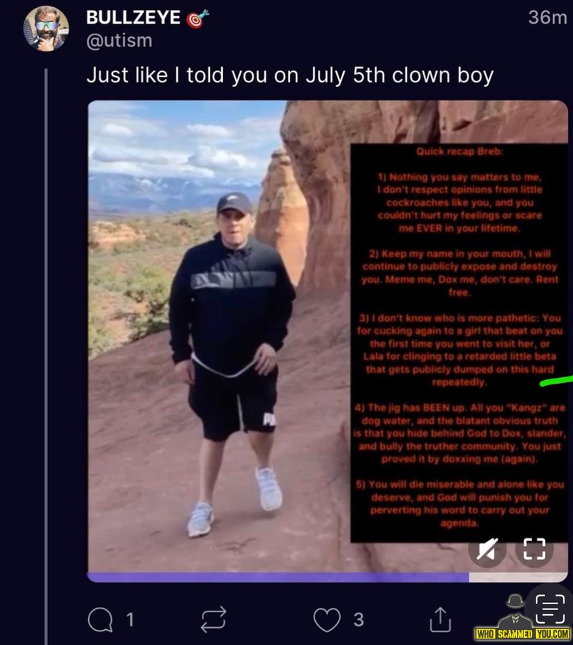Expand the video to fullscreen
Image resolution: width=573 pixels, height=645 pixels.
pyautogui.click(x=534, y=549)
